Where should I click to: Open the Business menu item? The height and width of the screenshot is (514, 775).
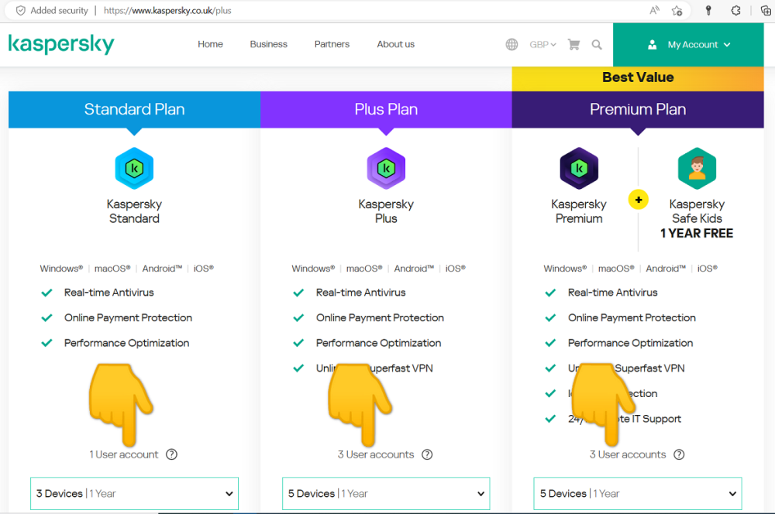[269, 44]
